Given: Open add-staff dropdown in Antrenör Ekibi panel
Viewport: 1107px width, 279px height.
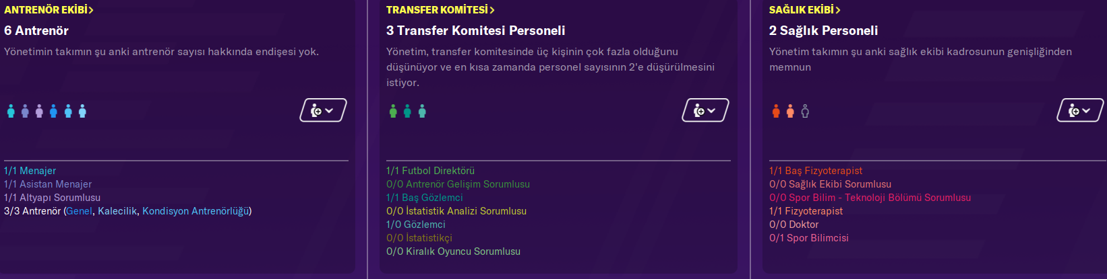Looking at the screenshot, I should pos(323,110).
